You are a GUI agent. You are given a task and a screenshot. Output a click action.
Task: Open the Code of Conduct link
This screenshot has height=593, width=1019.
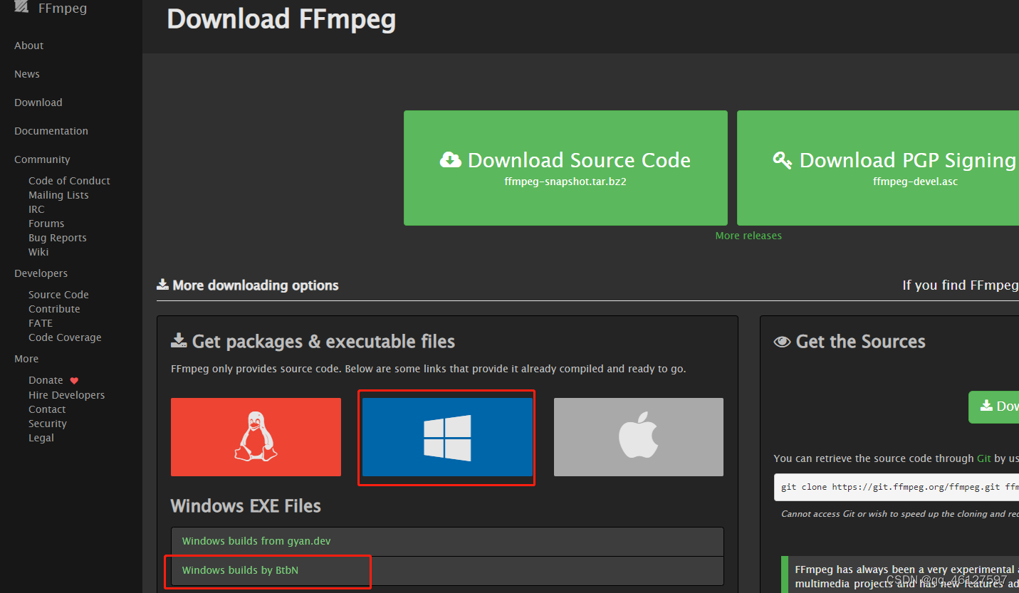point(69,181)
